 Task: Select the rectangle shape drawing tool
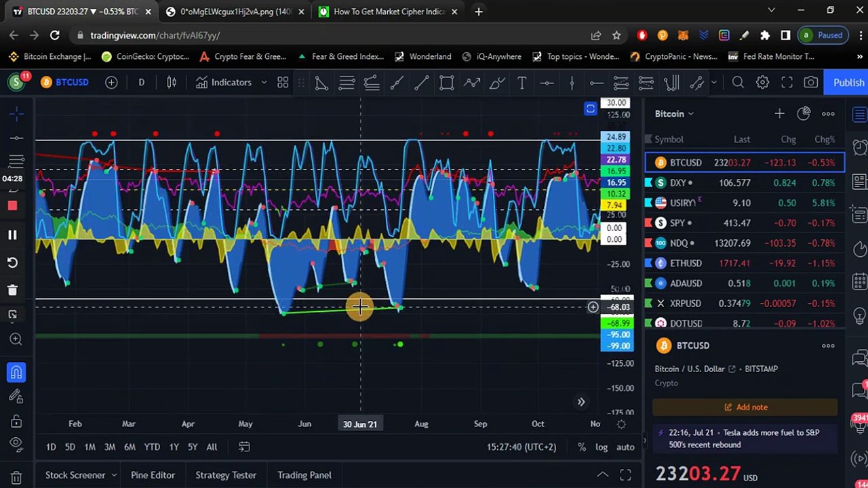point(446,83)
